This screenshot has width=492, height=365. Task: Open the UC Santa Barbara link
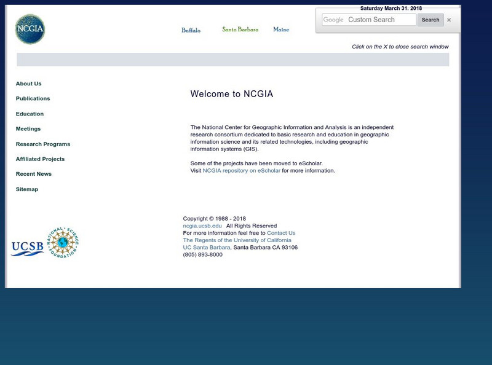[207, 248]
